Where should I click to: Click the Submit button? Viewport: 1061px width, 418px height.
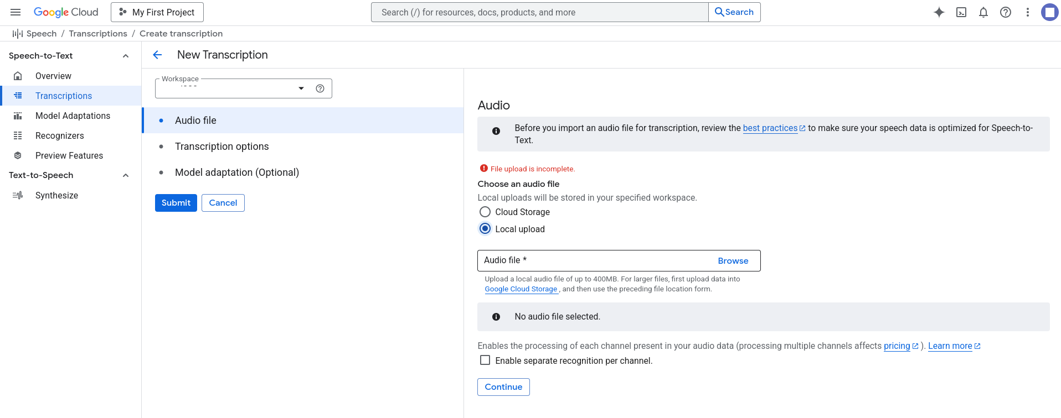click(x=176, y=203)
